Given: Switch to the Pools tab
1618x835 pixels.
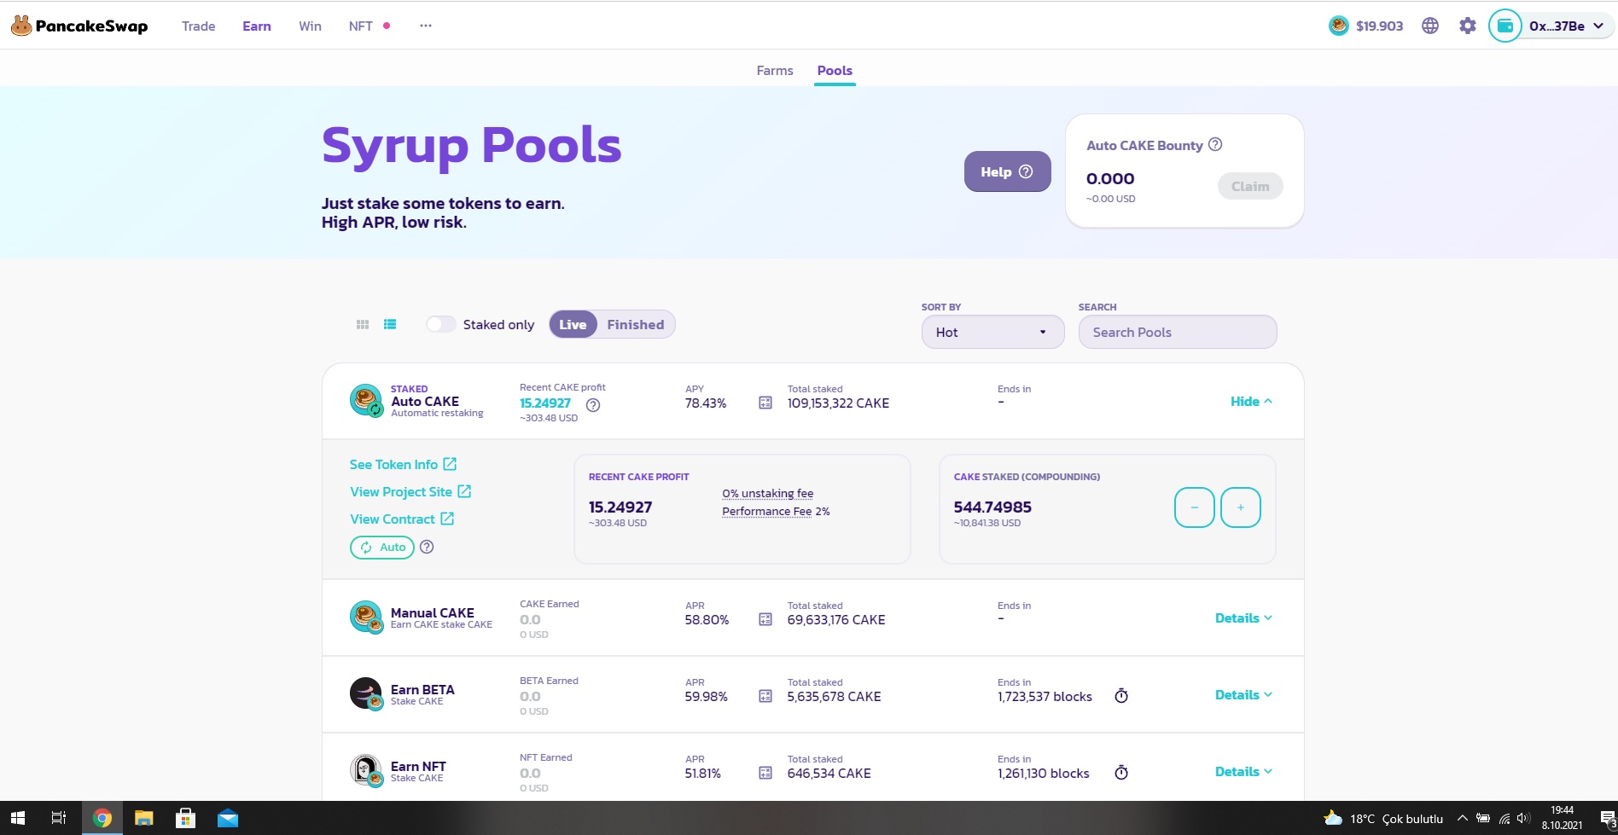Looking at the screenshot, I should coord(835,71).
